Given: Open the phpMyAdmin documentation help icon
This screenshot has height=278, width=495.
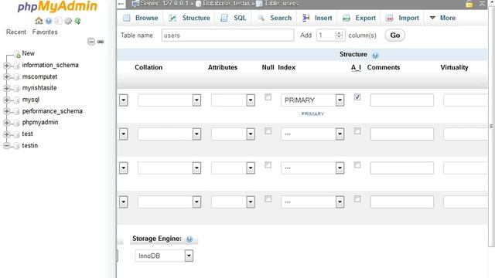Looking at the screenshot, I should 49,21.
